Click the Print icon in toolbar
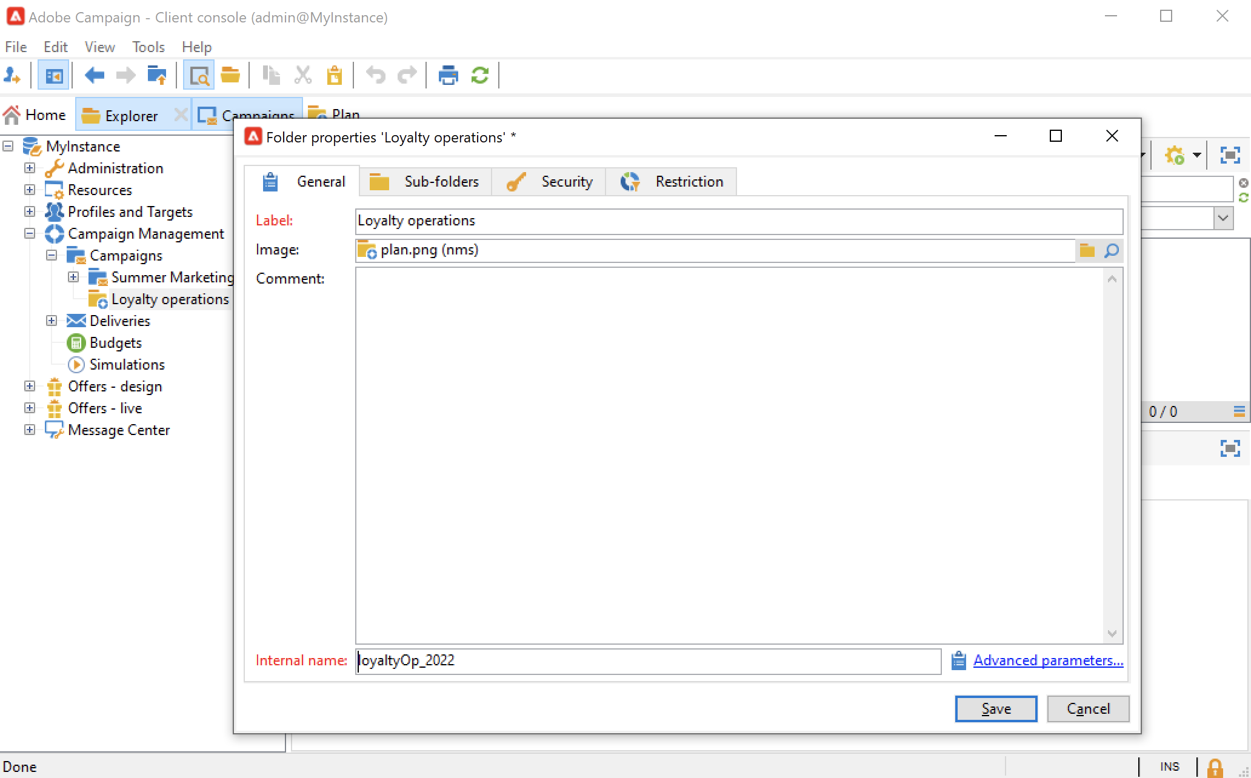Viewport: 1251px width, 778px height. point(448,76)
